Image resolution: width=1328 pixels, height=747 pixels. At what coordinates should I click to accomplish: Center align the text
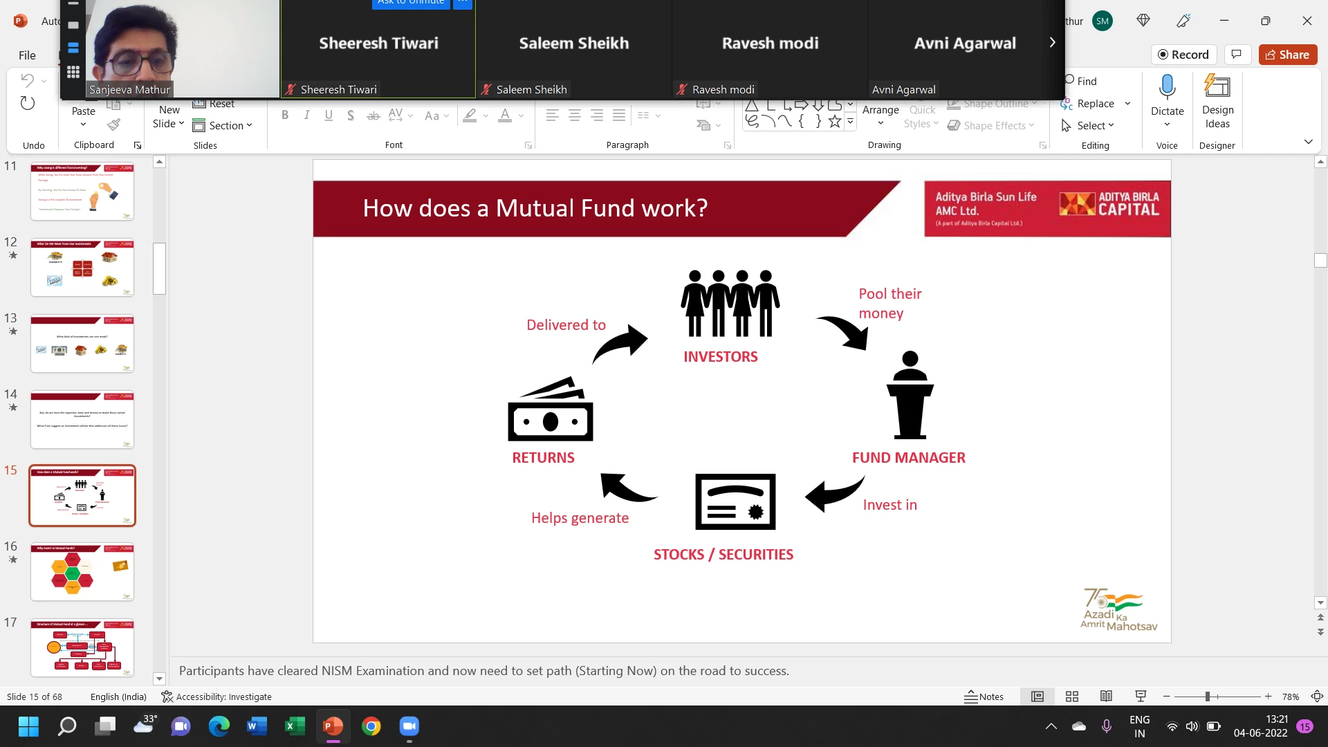point(575,116)
